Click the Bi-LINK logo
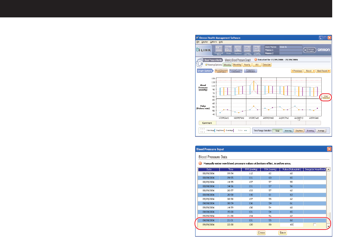The height and width of the screenshot is (250, 338). pos(203,50)
